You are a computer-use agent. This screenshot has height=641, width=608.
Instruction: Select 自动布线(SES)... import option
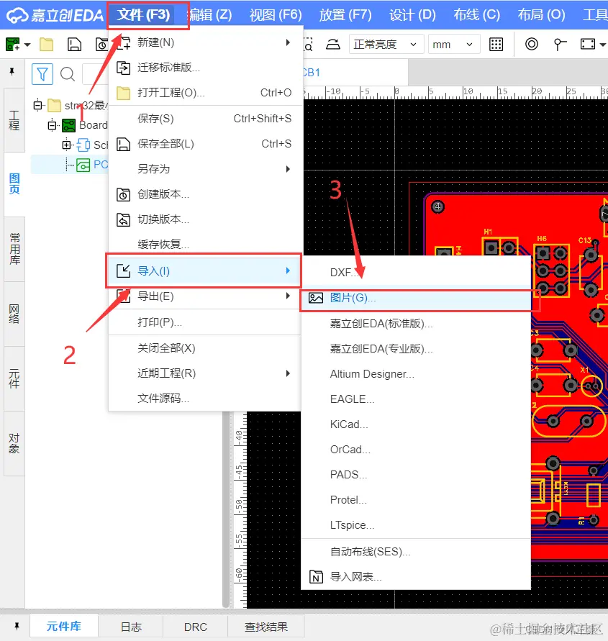416,552
